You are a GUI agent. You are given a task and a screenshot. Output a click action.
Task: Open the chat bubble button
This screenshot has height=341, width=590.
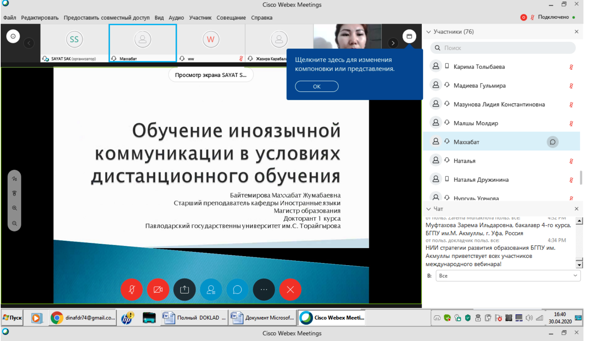pyautogui.click(x=237, y=290)
